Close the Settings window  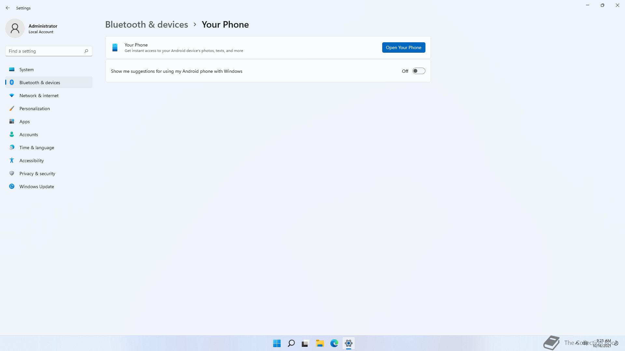click(x=618, y=5)
